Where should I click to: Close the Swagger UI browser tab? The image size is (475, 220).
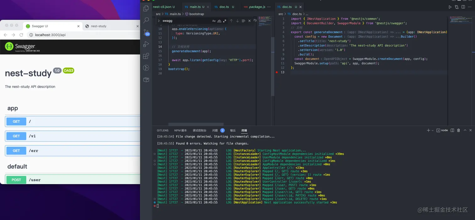click(78, 26)
